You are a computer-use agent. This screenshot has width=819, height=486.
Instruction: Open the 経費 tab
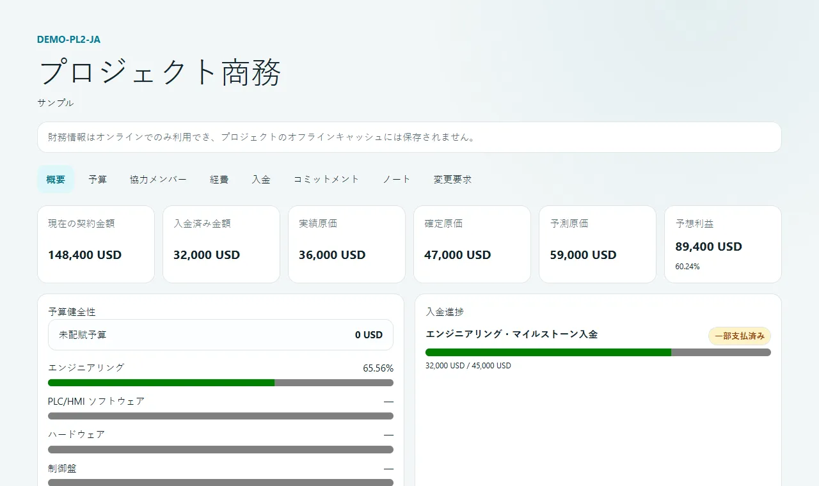pyautogui.click(x=219, y=179)
